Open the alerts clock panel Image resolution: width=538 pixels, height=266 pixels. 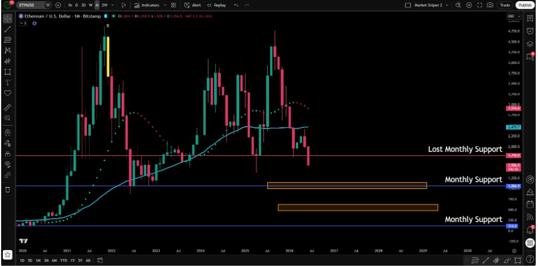[x=530, y=31]
